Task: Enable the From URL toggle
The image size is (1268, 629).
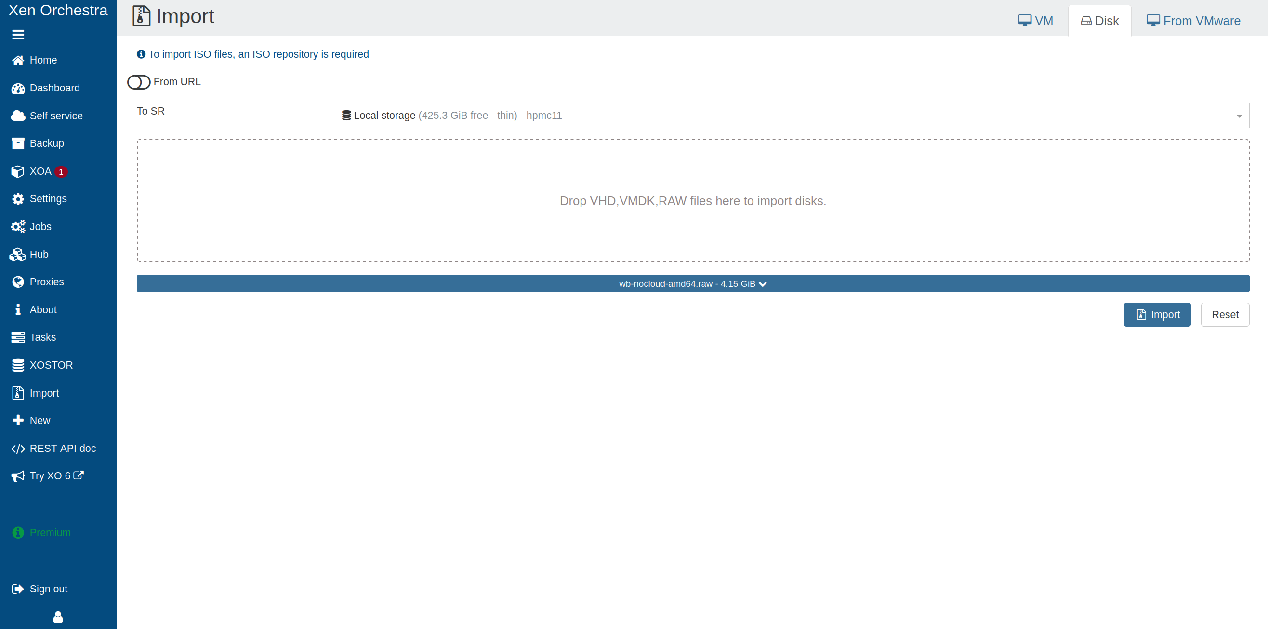Action: pyautogui.click(x=139, y=82)
